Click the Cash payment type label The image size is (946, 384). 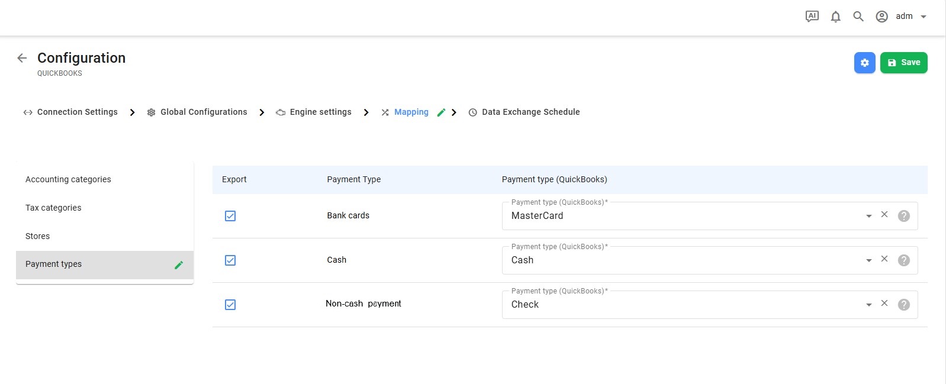[336, 260]
